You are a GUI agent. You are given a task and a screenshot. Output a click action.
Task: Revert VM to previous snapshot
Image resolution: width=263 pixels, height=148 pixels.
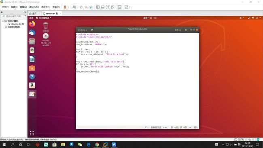86,7
